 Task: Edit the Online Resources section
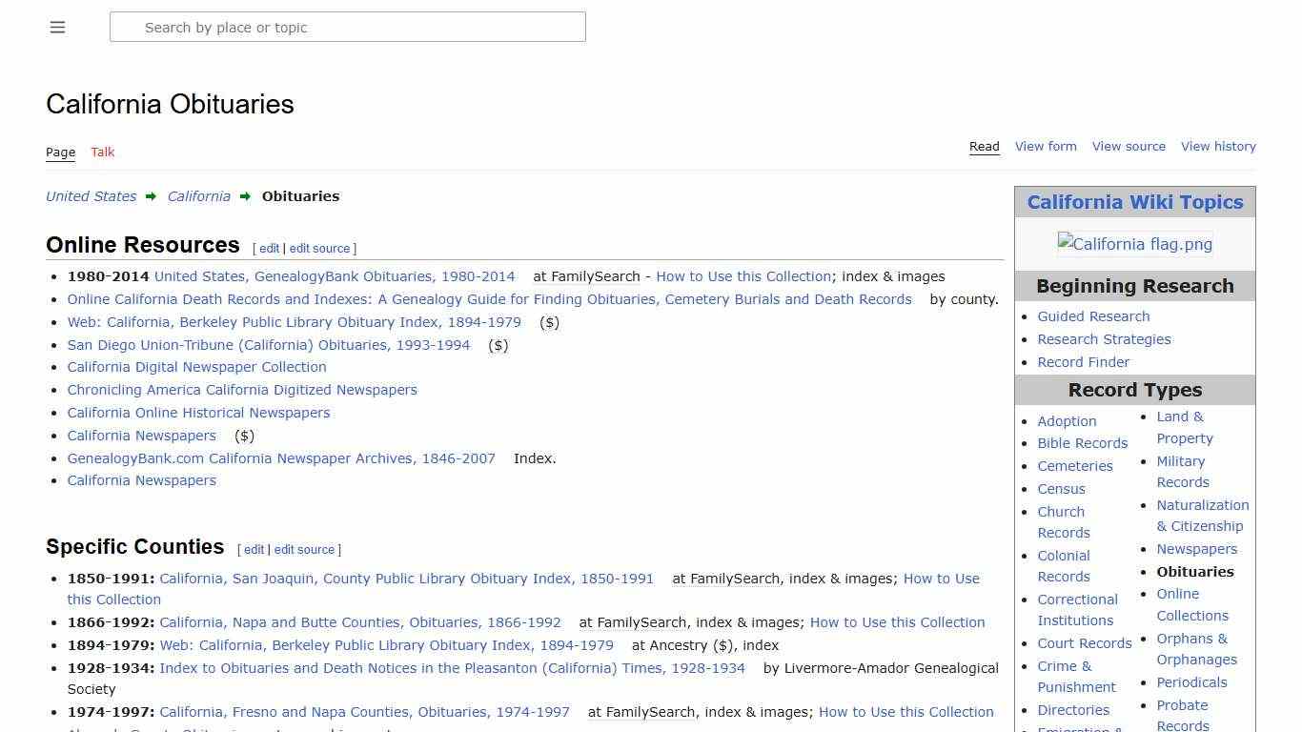coord(270,248)
